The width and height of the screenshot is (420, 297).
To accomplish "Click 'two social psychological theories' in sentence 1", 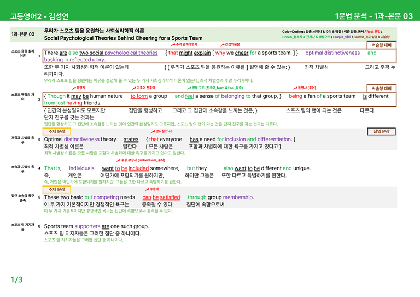I will coord(118,53).
